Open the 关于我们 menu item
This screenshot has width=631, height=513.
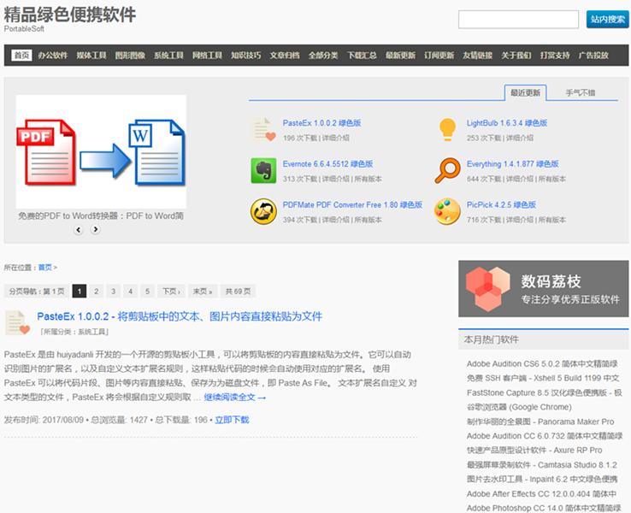(516, 55)
